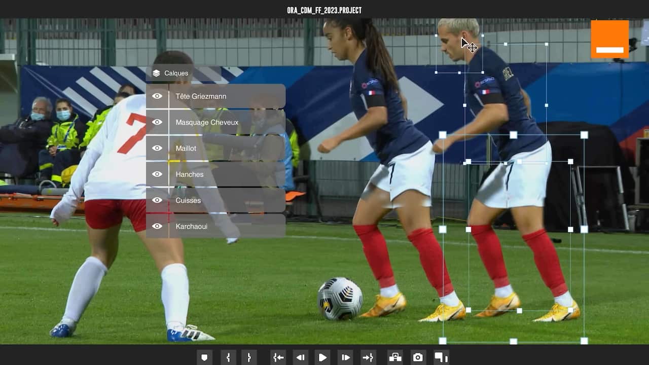
Task: Step backward one frame
Action: pos(300,357)
